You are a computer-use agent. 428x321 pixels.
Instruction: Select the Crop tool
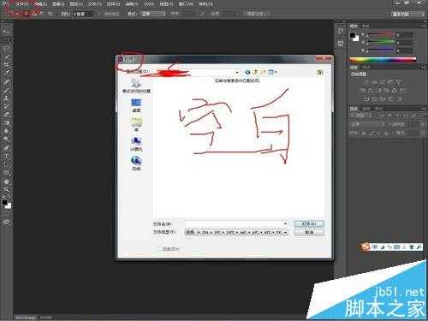click(x=6, y=64)
